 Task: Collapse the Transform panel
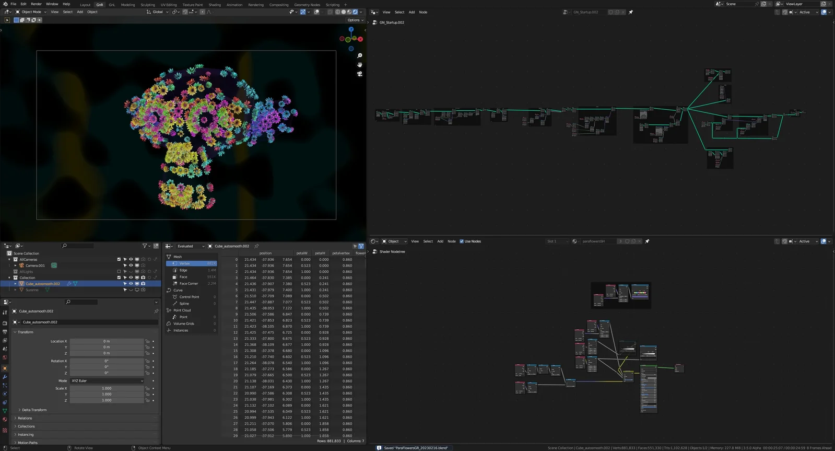coord(25,332)
